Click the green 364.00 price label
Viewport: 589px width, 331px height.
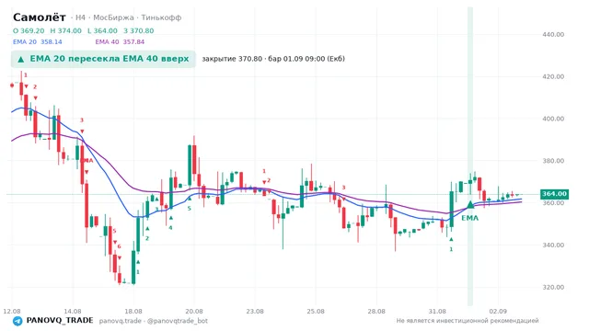tap(554, 194)
